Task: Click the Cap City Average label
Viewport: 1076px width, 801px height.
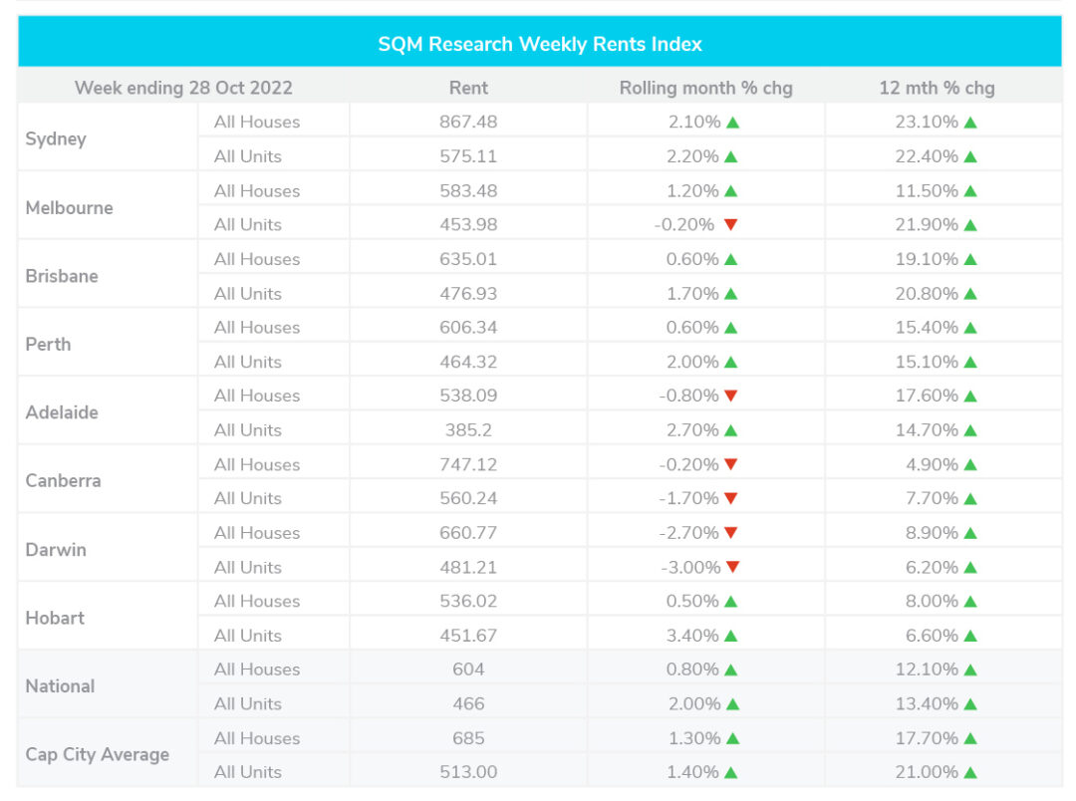Action: pos(97,754)
